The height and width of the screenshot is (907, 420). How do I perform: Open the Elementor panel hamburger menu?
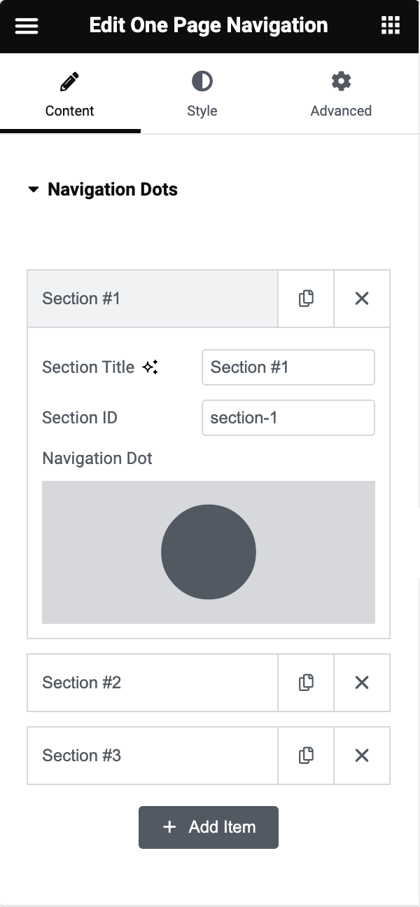pyautogui.click(x=26, y=25)
